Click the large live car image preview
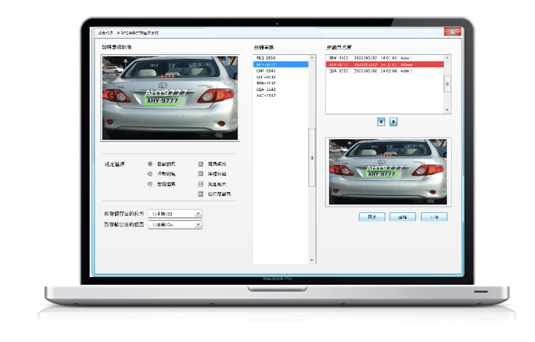Viewport: 535px width, 342px height. (170, 98)
